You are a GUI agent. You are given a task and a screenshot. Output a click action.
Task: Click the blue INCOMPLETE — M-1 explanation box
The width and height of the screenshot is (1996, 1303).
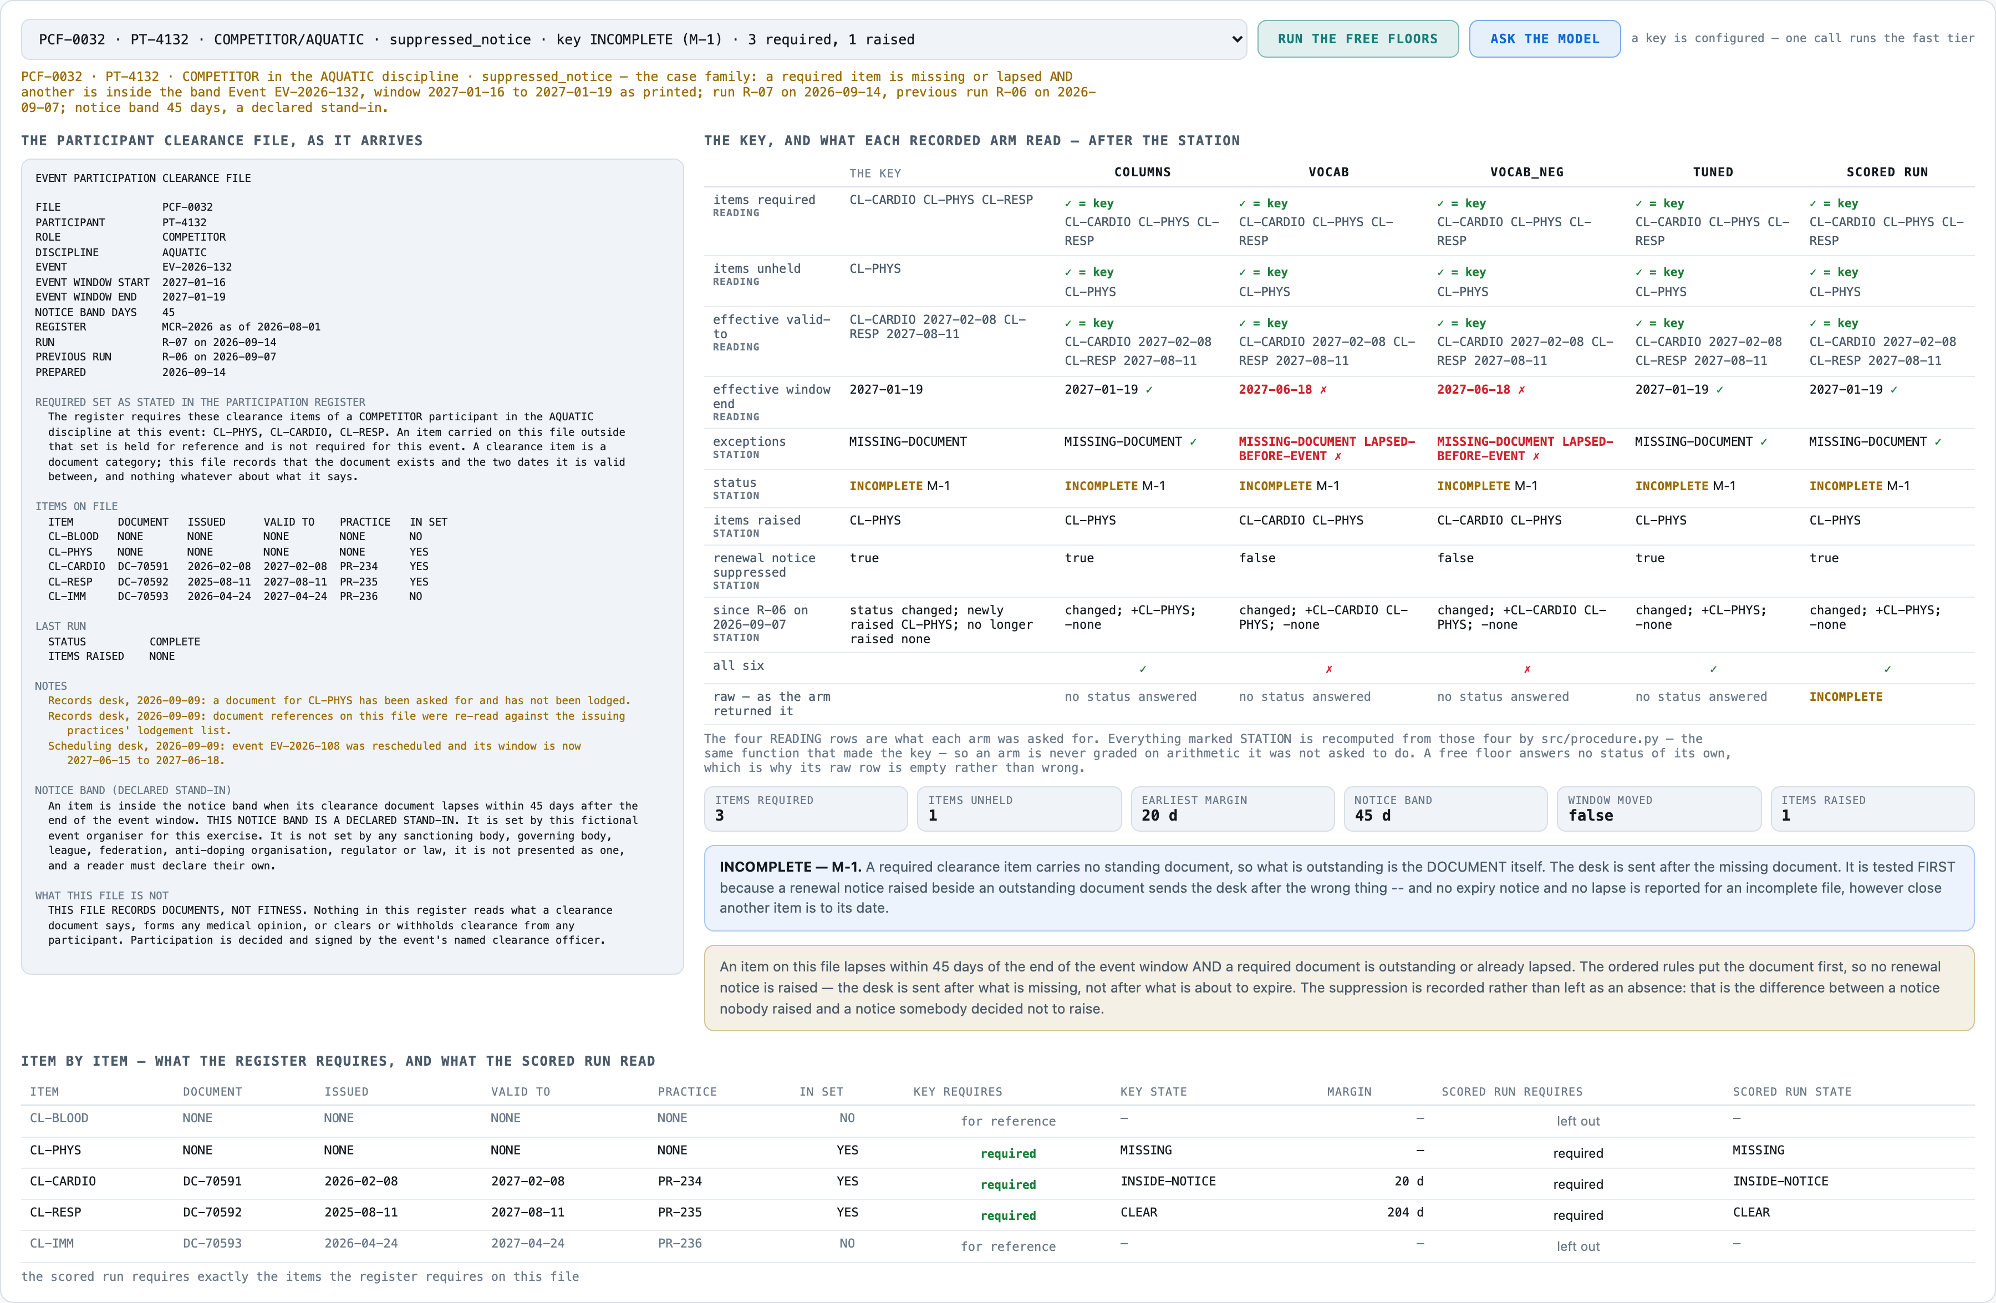[1338, 888]
